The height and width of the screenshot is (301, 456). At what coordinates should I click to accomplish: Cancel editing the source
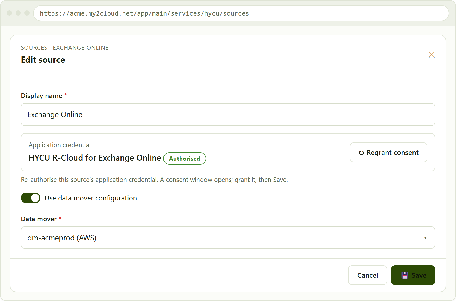coord(367,275)
